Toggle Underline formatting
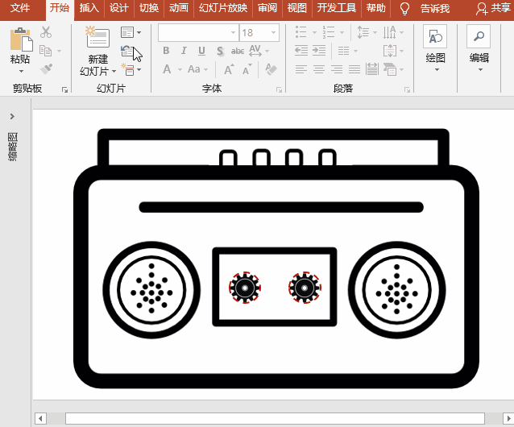Screen dimensions: 514x427 tap(201, 51)
